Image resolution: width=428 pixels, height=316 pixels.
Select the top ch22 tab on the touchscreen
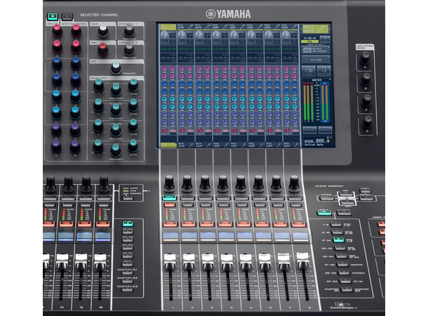click(255, 27)
